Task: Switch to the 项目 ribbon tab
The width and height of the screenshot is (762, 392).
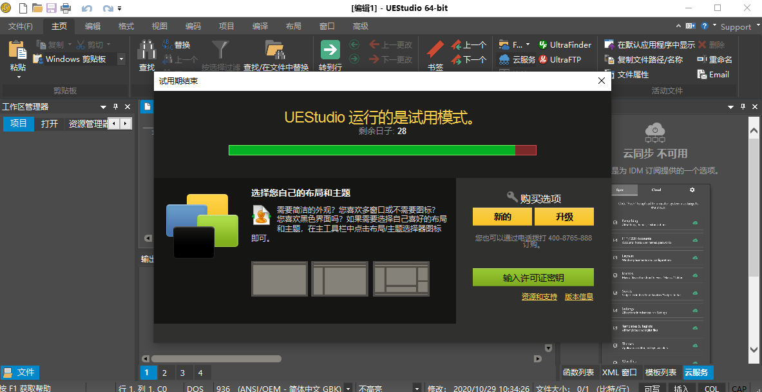Action: coord(227,26)
